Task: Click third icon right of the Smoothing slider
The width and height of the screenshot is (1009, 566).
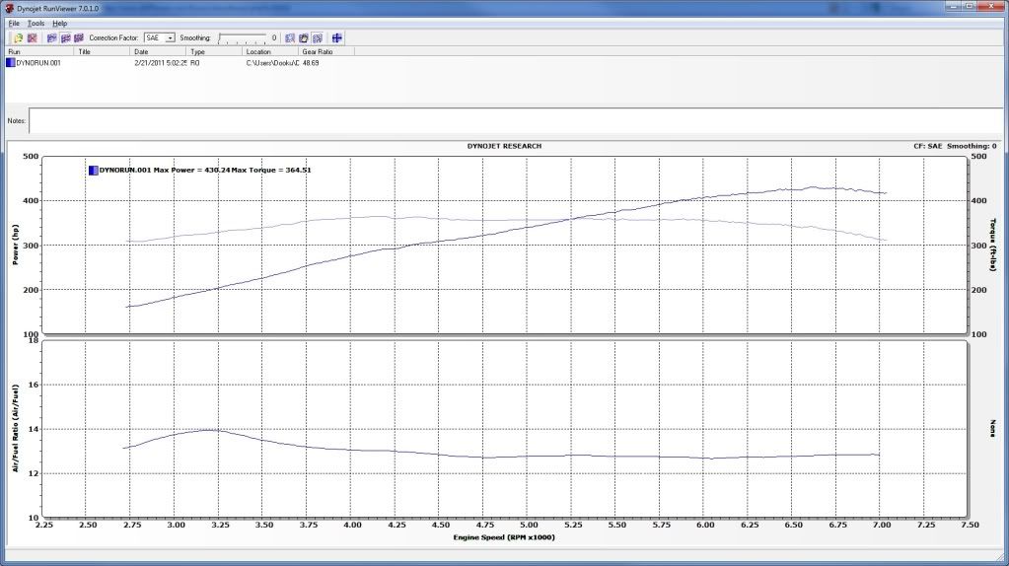Action: point(318,37)
